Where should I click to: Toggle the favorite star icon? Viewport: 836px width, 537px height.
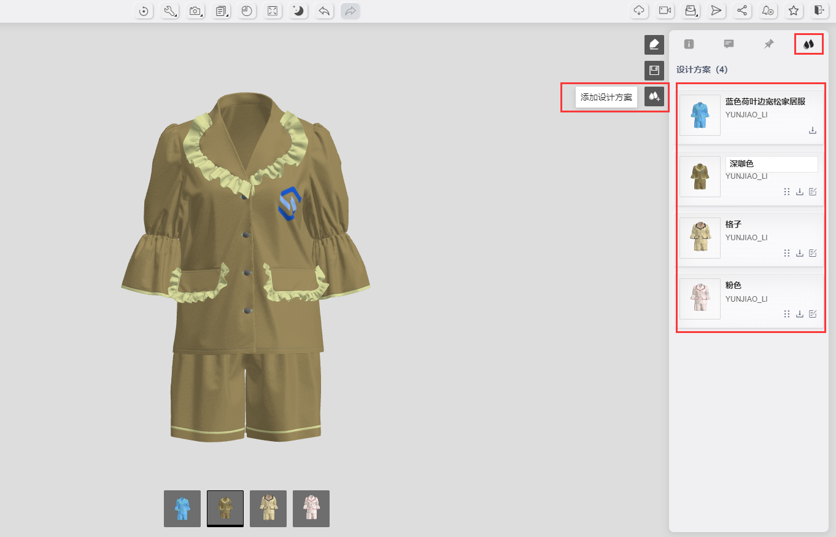pyautogui.click(x=793, y=10)
